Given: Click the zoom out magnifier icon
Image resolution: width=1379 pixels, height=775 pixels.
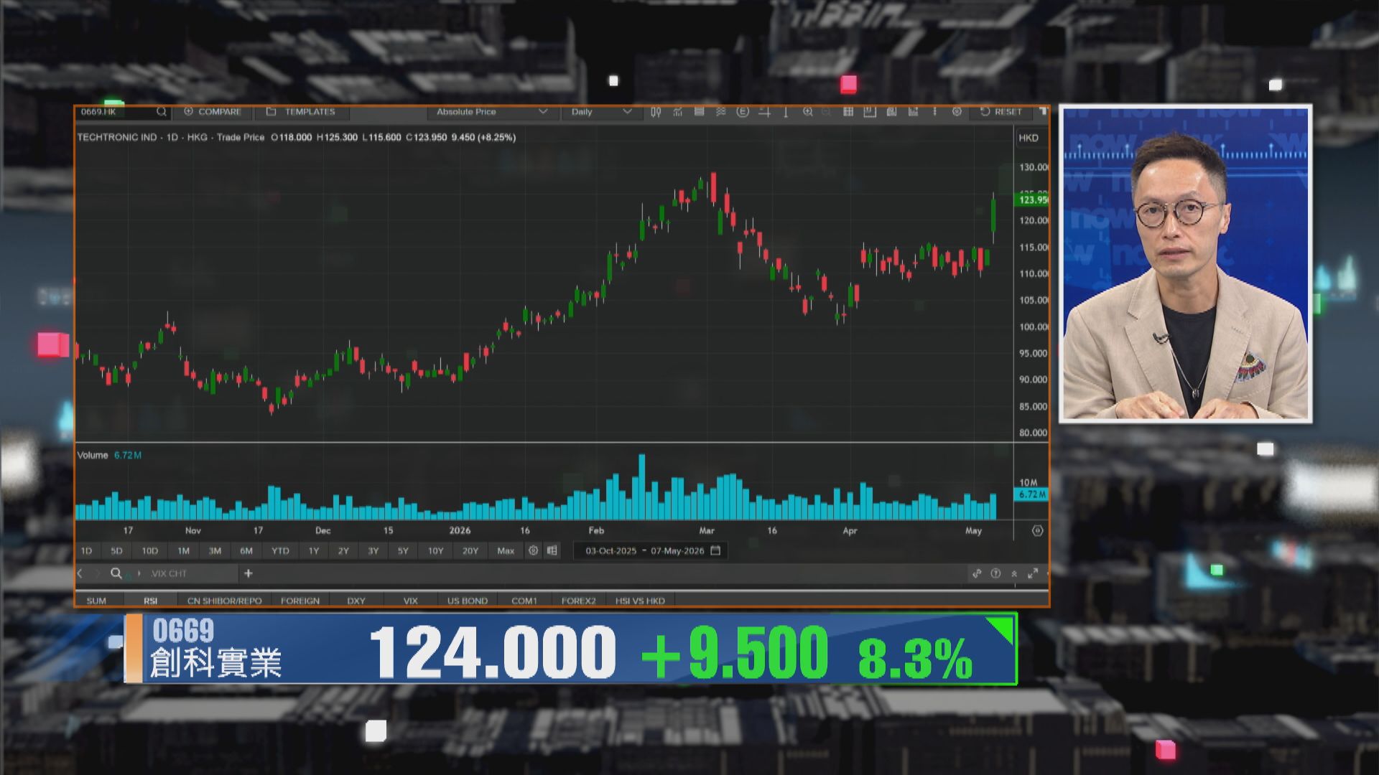Looking at the screenshot, I should pos(826,112).
